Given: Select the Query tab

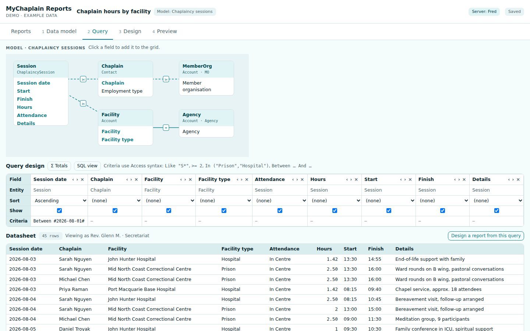Looking at the screenshot, I should tap(98, 32).
